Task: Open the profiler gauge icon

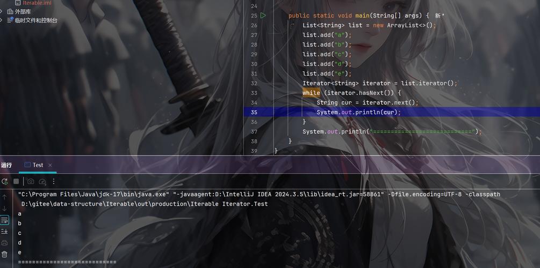Action: click(42, 181)
